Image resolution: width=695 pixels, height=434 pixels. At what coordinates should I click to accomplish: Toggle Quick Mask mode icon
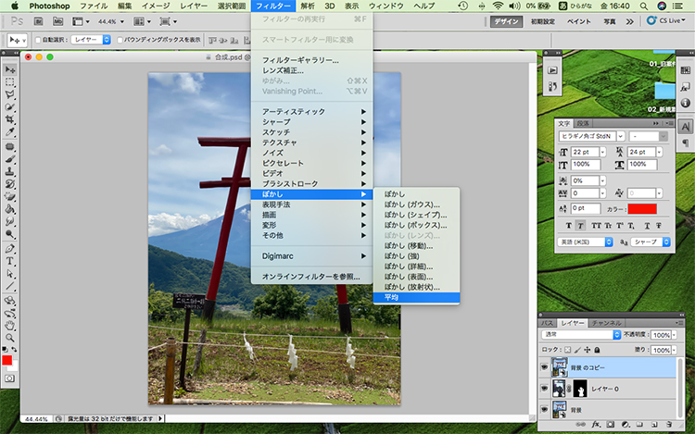9,378
